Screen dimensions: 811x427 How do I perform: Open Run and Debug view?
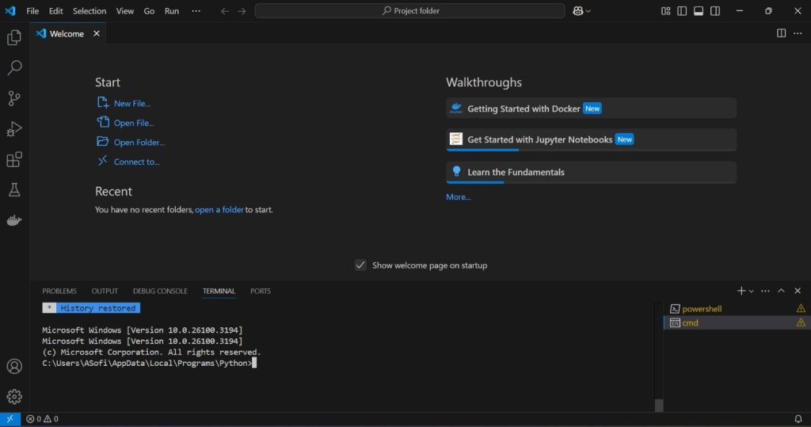pyautogui.click(x=13, y=129)
